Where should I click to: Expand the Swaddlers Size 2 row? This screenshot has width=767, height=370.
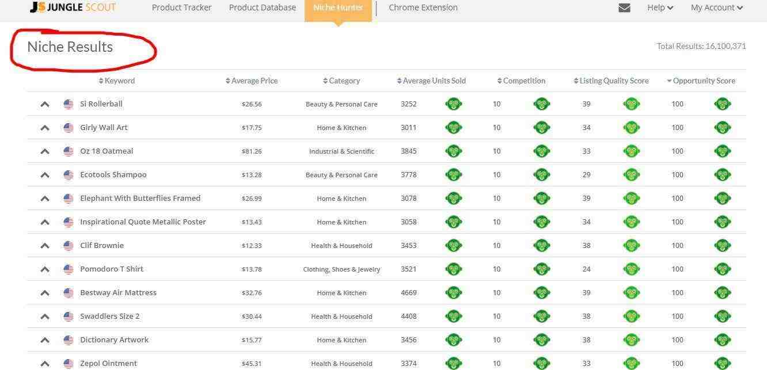45,316
